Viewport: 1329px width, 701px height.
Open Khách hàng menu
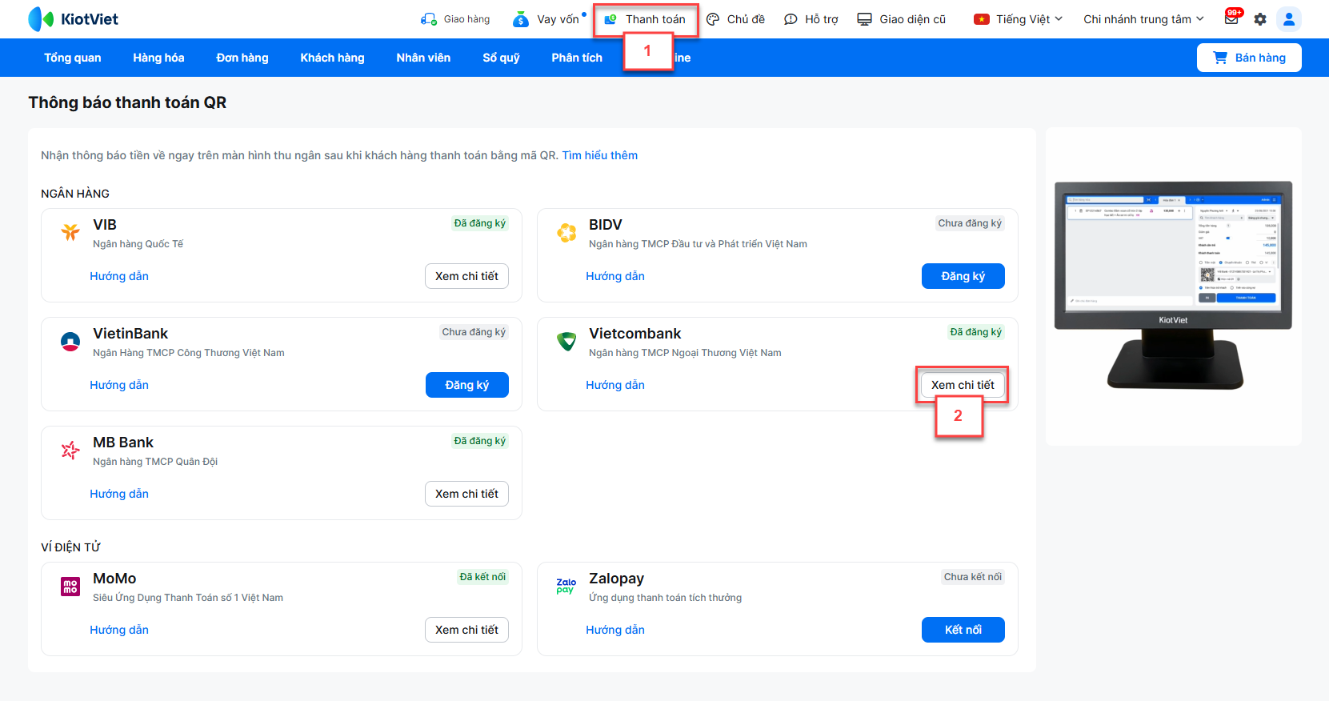point(332,58)
